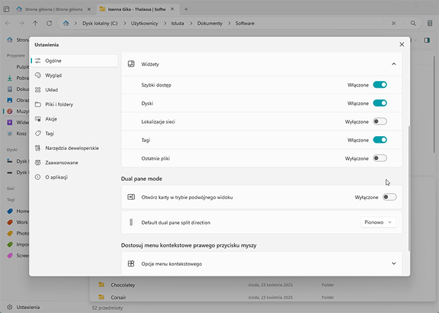Click the Akcje icon in settings sidebar
The image size is (439, 313).
pos(39,119)
